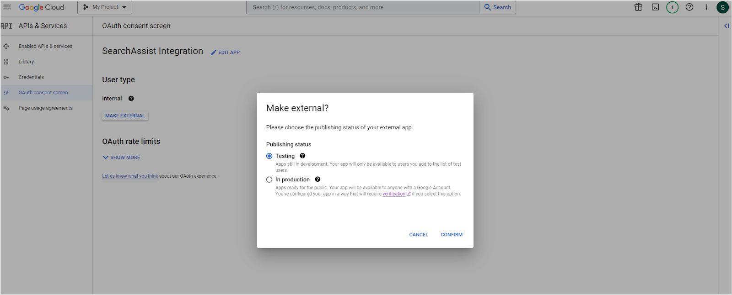The width and height of the screenshot is (732, 295).
Task: Select the In production radio button
Action: pyautogui.click(x=269, y=180)
